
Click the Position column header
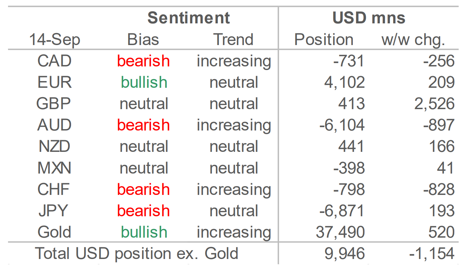[323, 39]
